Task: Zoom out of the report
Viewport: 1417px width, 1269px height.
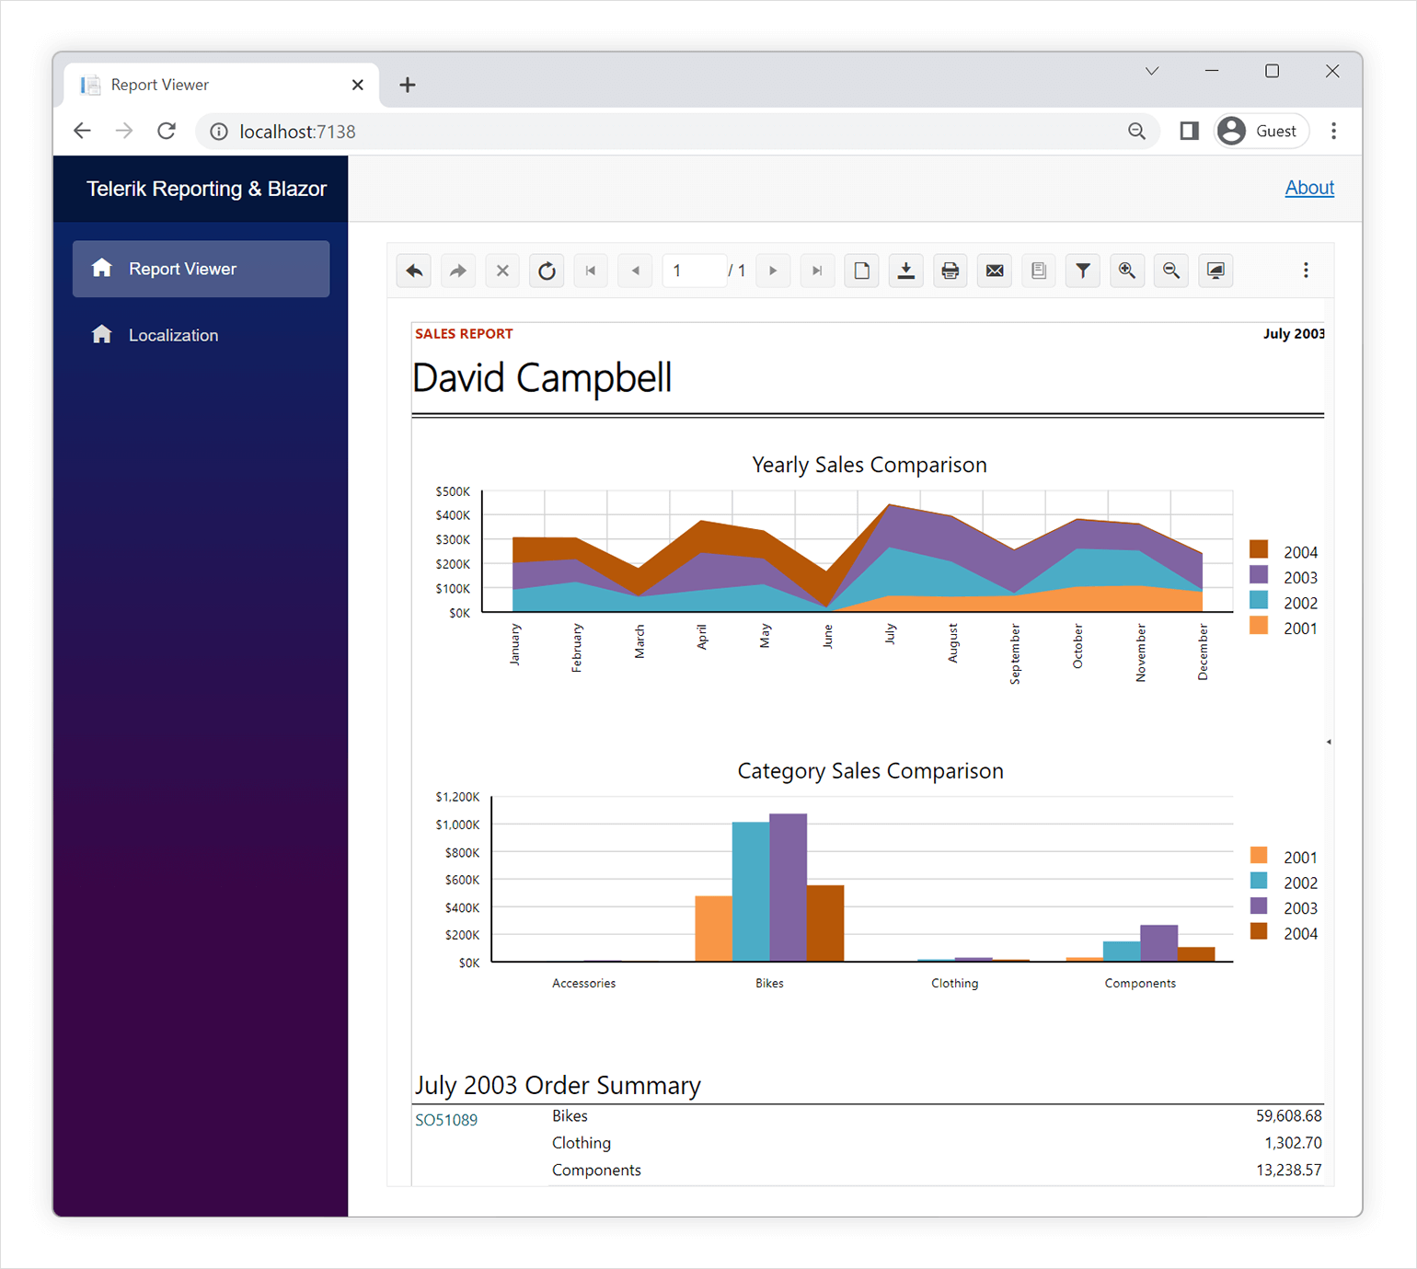Action: click(x=1170, y=270)
